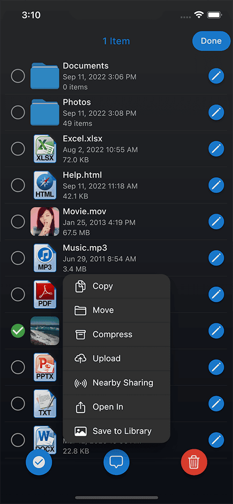233x504 pixels.
Task: Tap the edit pencil for Help.html
Action: [216, 185]
